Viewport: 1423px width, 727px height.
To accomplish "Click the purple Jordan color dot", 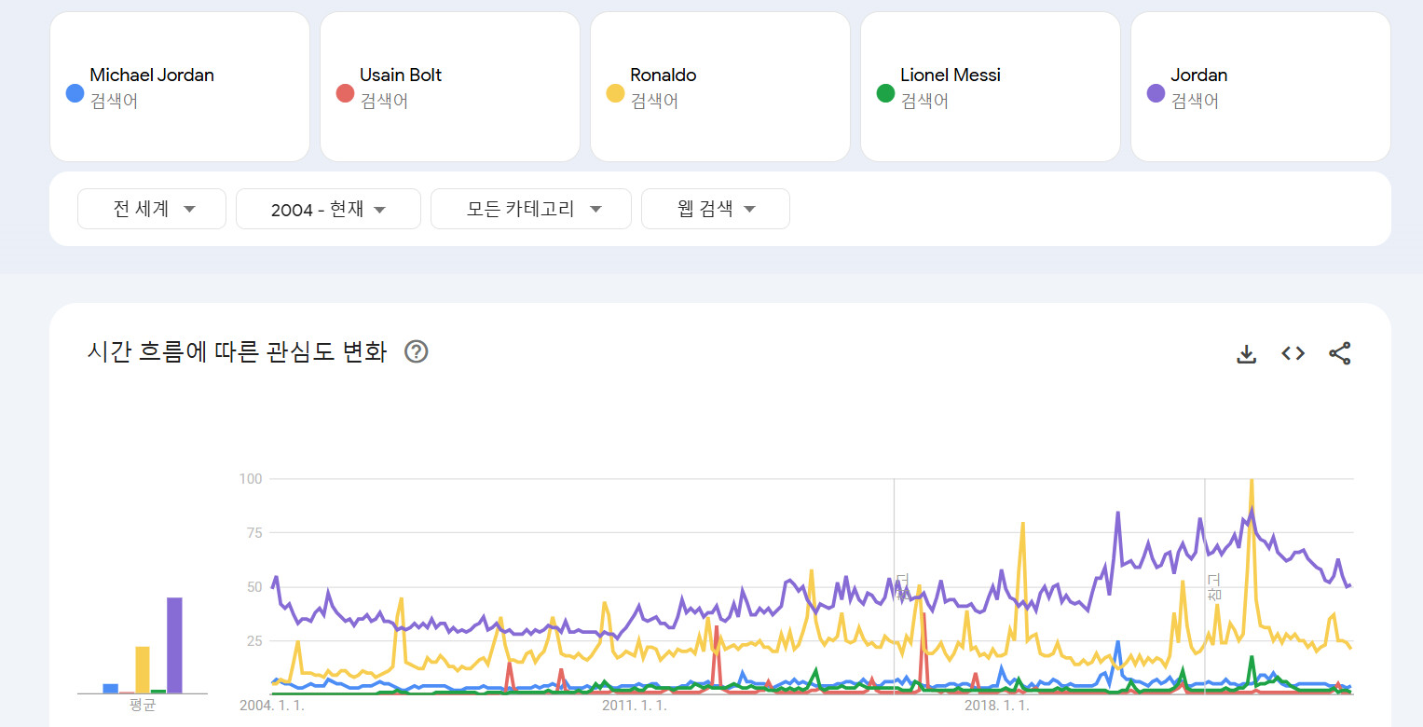I will pyautogui.click(x=1156, y=93).
